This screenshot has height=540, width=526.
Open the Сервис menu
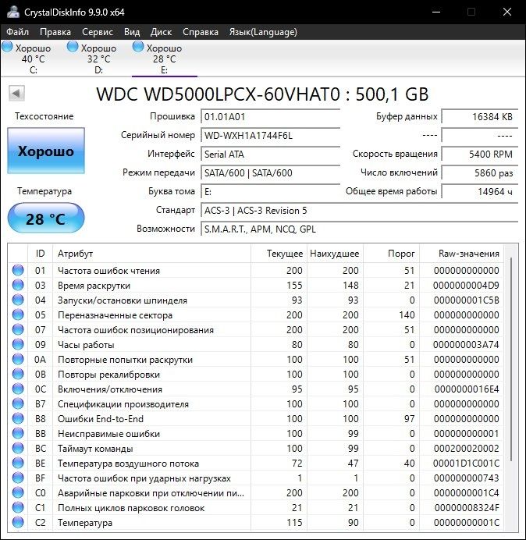coord(98,32)
